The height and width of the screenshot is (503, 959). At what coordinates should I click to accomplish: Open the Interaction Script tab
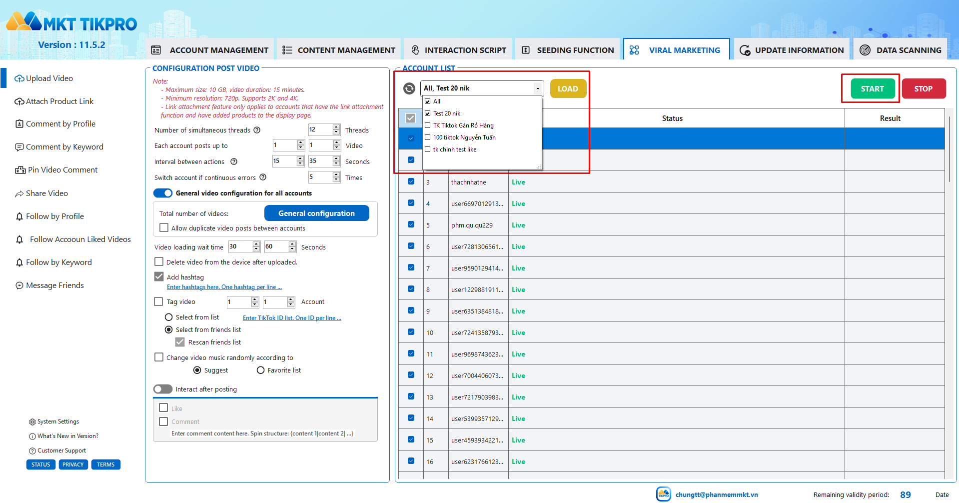(x=458, y=50)
